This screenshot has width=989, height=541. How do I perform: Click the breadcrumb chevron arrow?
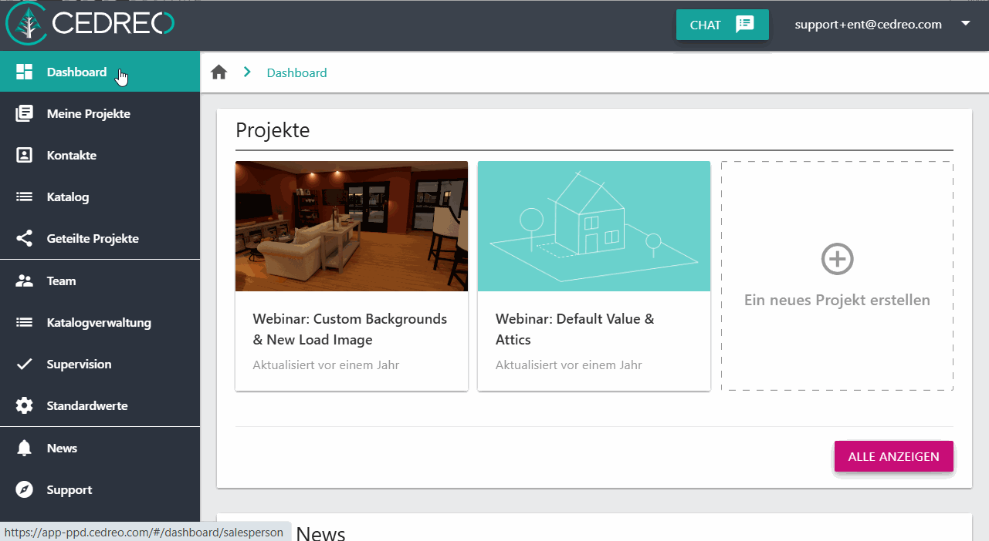pos(247,72)
